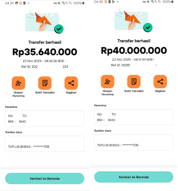Open Bukti Transaksi for the Rp35.640.000 transfer
Image resolution: width=178 pixels, height=191 pixels.
pos(45,83)
